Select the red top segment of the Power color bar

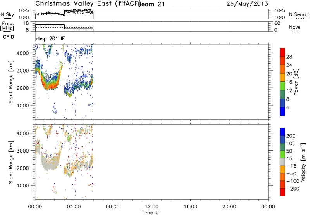tap(282, 52)
